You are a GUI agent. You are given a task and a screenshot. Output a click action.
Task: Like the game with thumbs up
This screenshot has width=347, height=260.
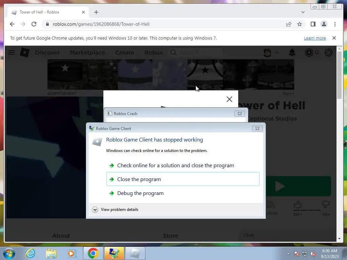[x=298, y=205]
